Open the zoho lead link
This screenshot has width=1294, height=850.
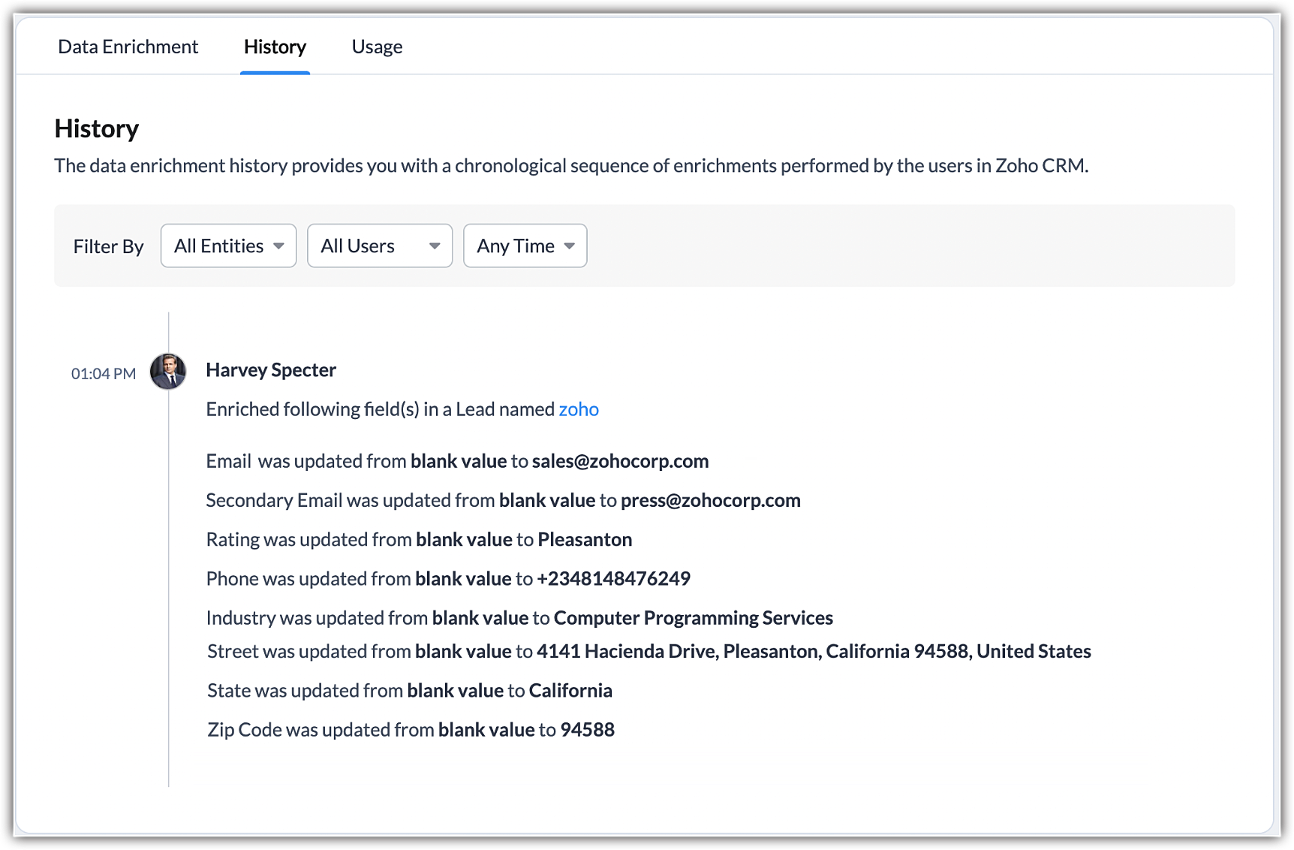pyautogui.click(x=578, y=409)
